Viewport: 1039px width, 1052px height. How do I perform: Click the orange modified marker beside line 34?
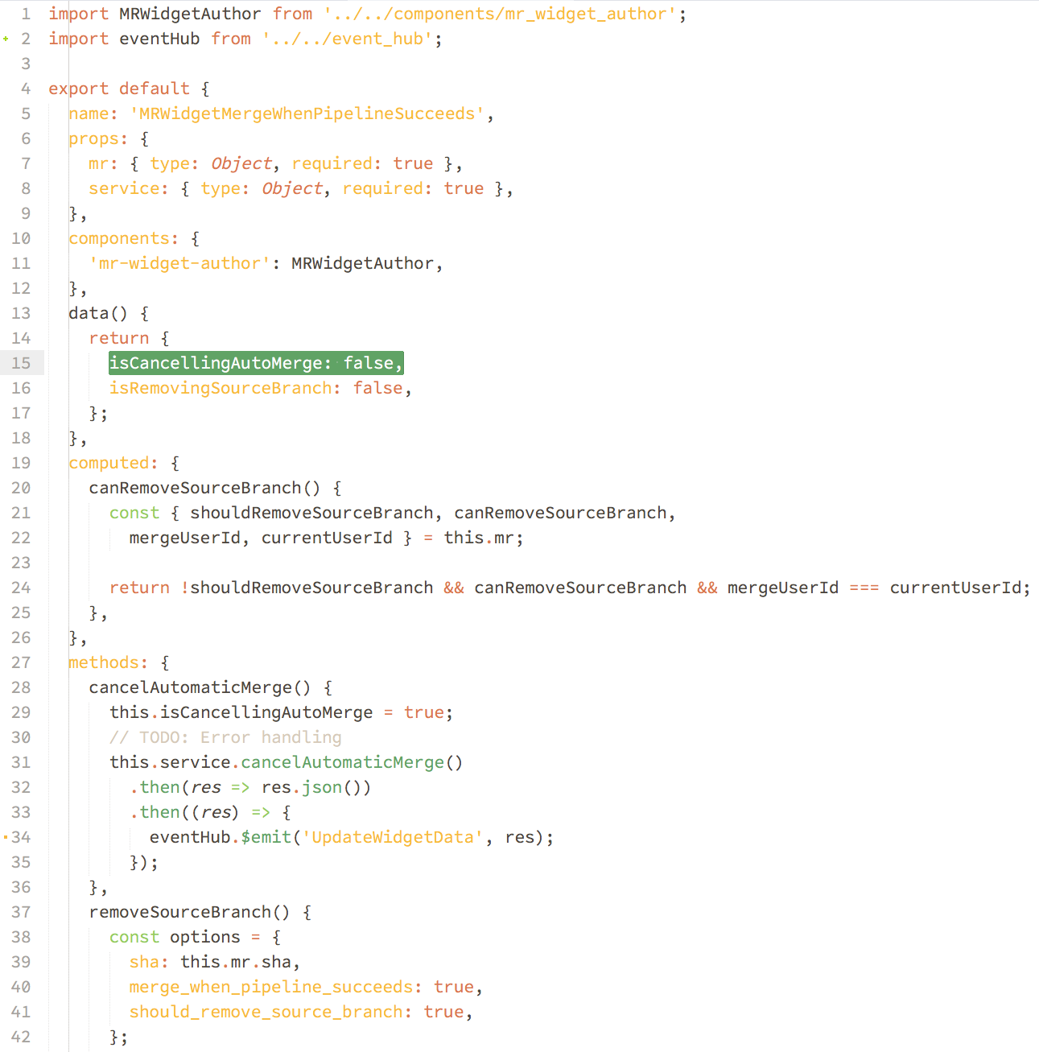[x=6, y=837]
